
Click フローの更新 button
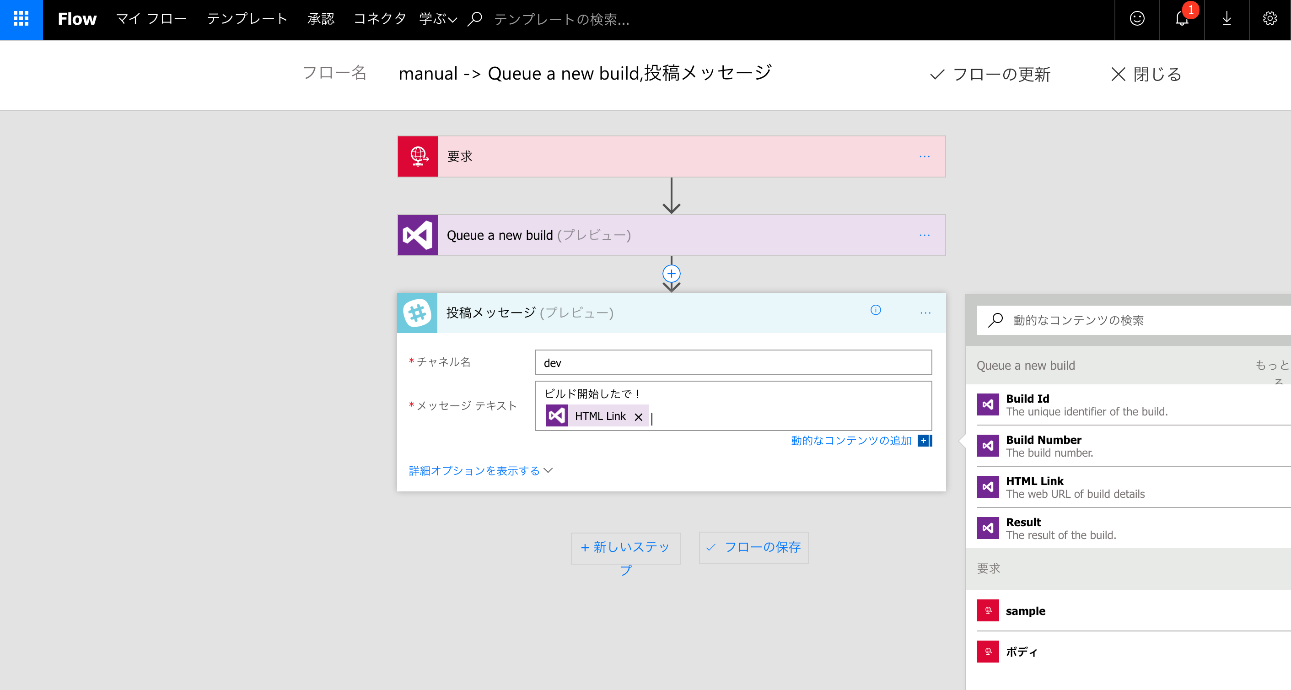[990, 74]
